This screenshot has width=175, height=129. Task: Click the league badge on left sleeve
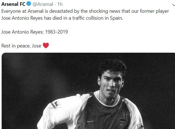(x=55, y=104)
